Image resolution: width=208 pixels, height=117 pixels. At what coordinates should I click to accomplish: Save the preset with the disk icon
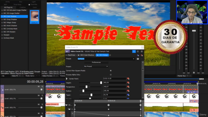tap(138, 59)
